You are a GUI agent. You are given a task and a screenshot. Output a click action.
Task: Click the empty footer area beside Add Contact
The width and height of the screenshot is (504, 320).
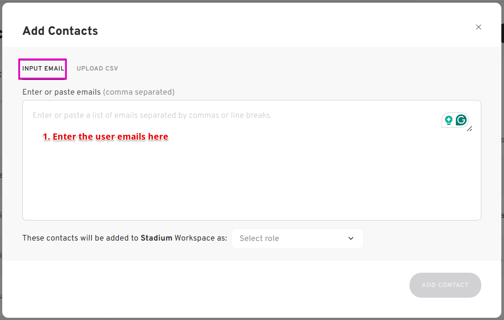206,285
